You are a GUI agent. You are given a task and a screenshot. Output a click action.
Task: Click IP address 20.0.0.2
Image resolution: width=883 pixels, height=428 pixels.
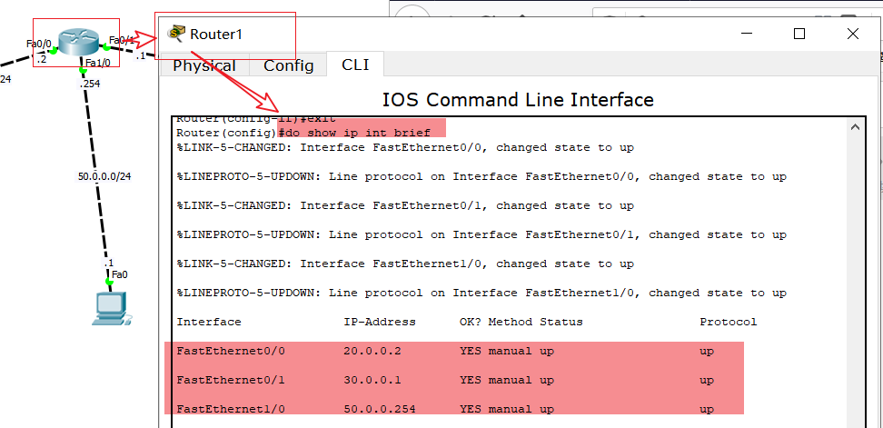click(x=372, y=352)
